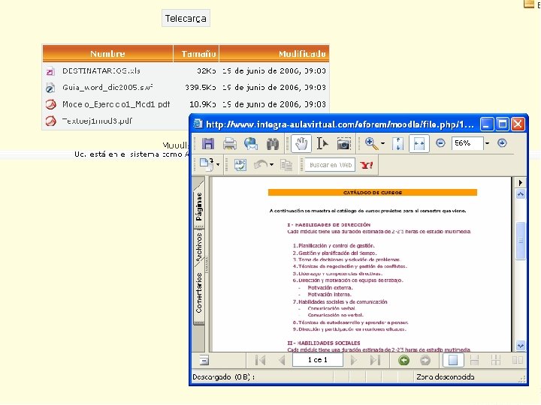Select the snapshot camera tool
The height and width of the screenshot is (405, 541).
tap(343, 143)
